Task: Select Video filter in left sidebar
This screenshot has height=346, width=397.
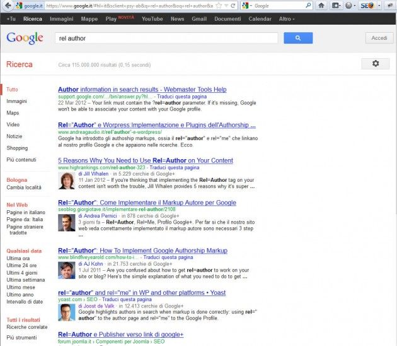Action: (x=13, y=124)
